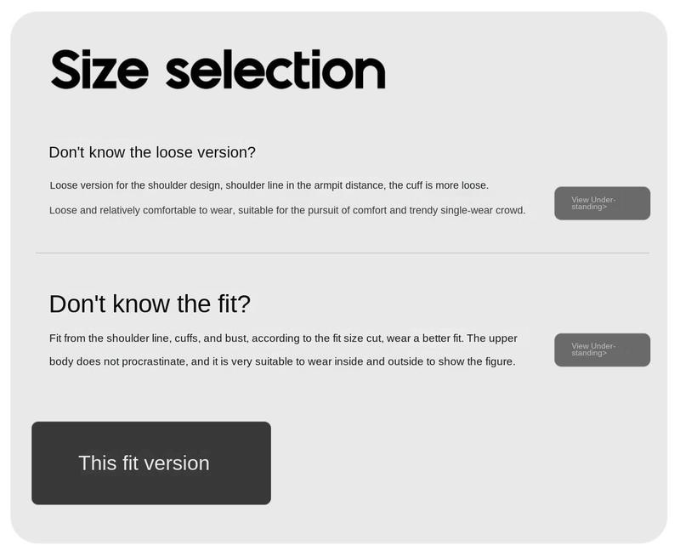
Task: Click the horizontal divider between the two sections
Action: [x=343, y=253]
